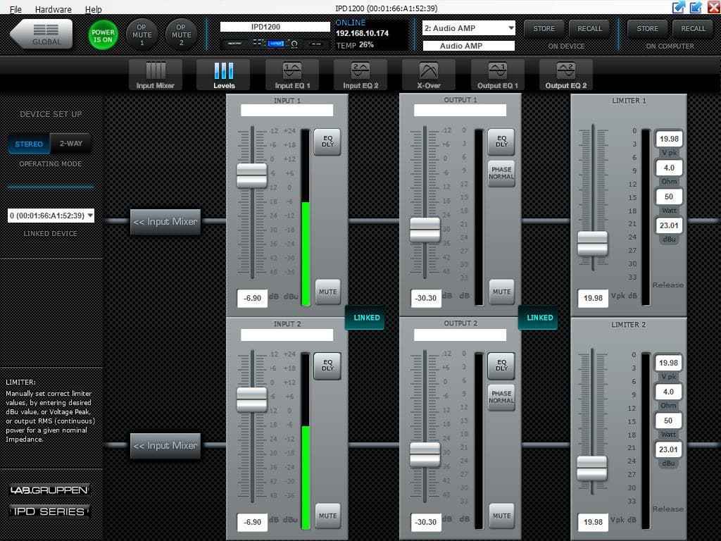
Task: Click Limiter 1 dBu value field
Action: click(x=669, y=225)
